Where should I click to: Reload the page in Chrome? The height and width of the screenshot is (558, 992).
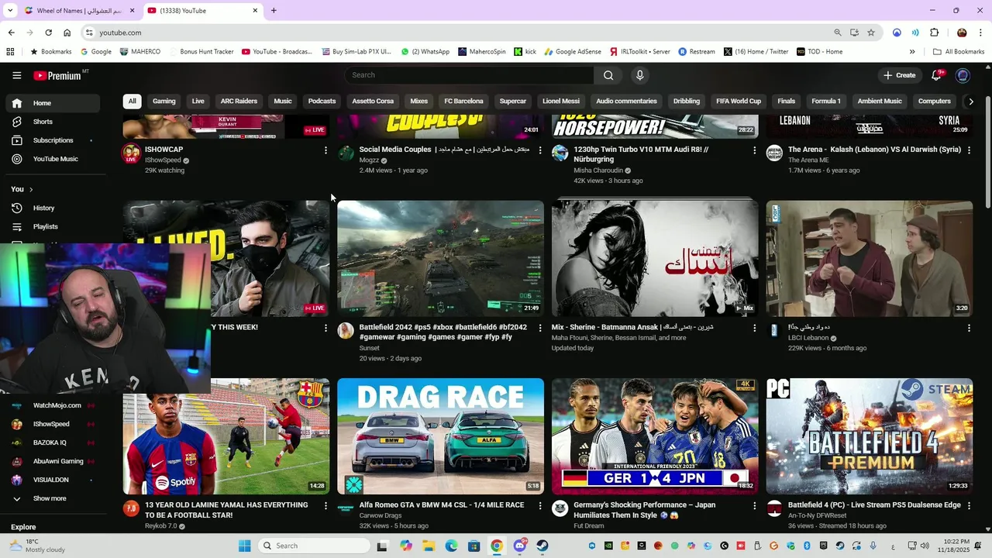[x=48, y=33]
